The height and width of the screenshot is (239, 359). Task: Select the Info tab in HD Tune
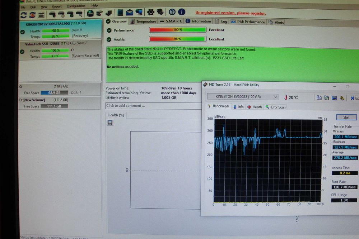[238, 107]
